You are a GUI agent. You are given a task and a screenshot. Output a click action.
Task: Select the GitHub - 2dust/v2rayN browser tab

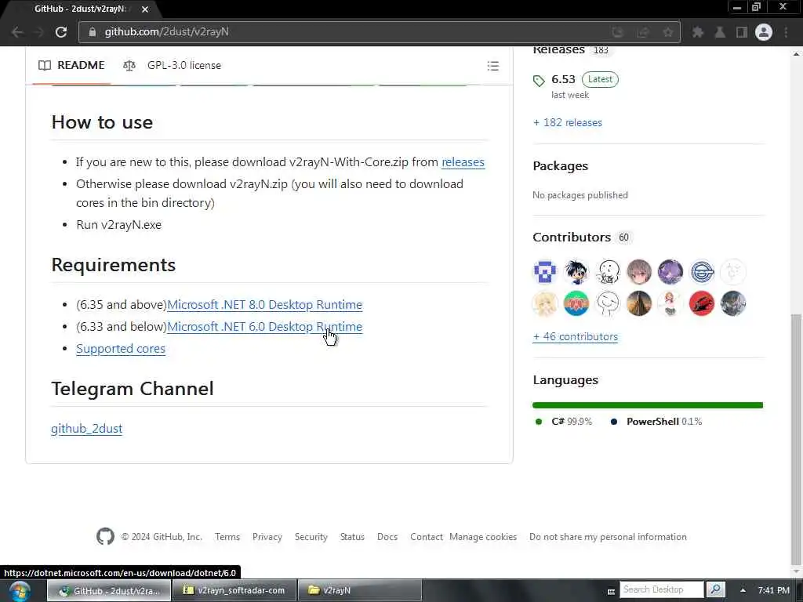[81, 9]
